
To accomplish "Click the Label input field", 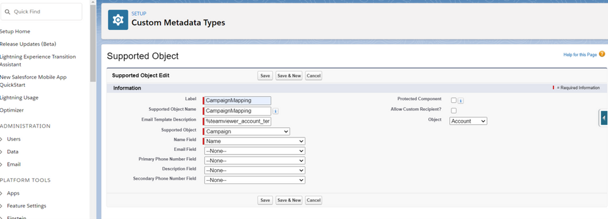I will coord(238,100).
